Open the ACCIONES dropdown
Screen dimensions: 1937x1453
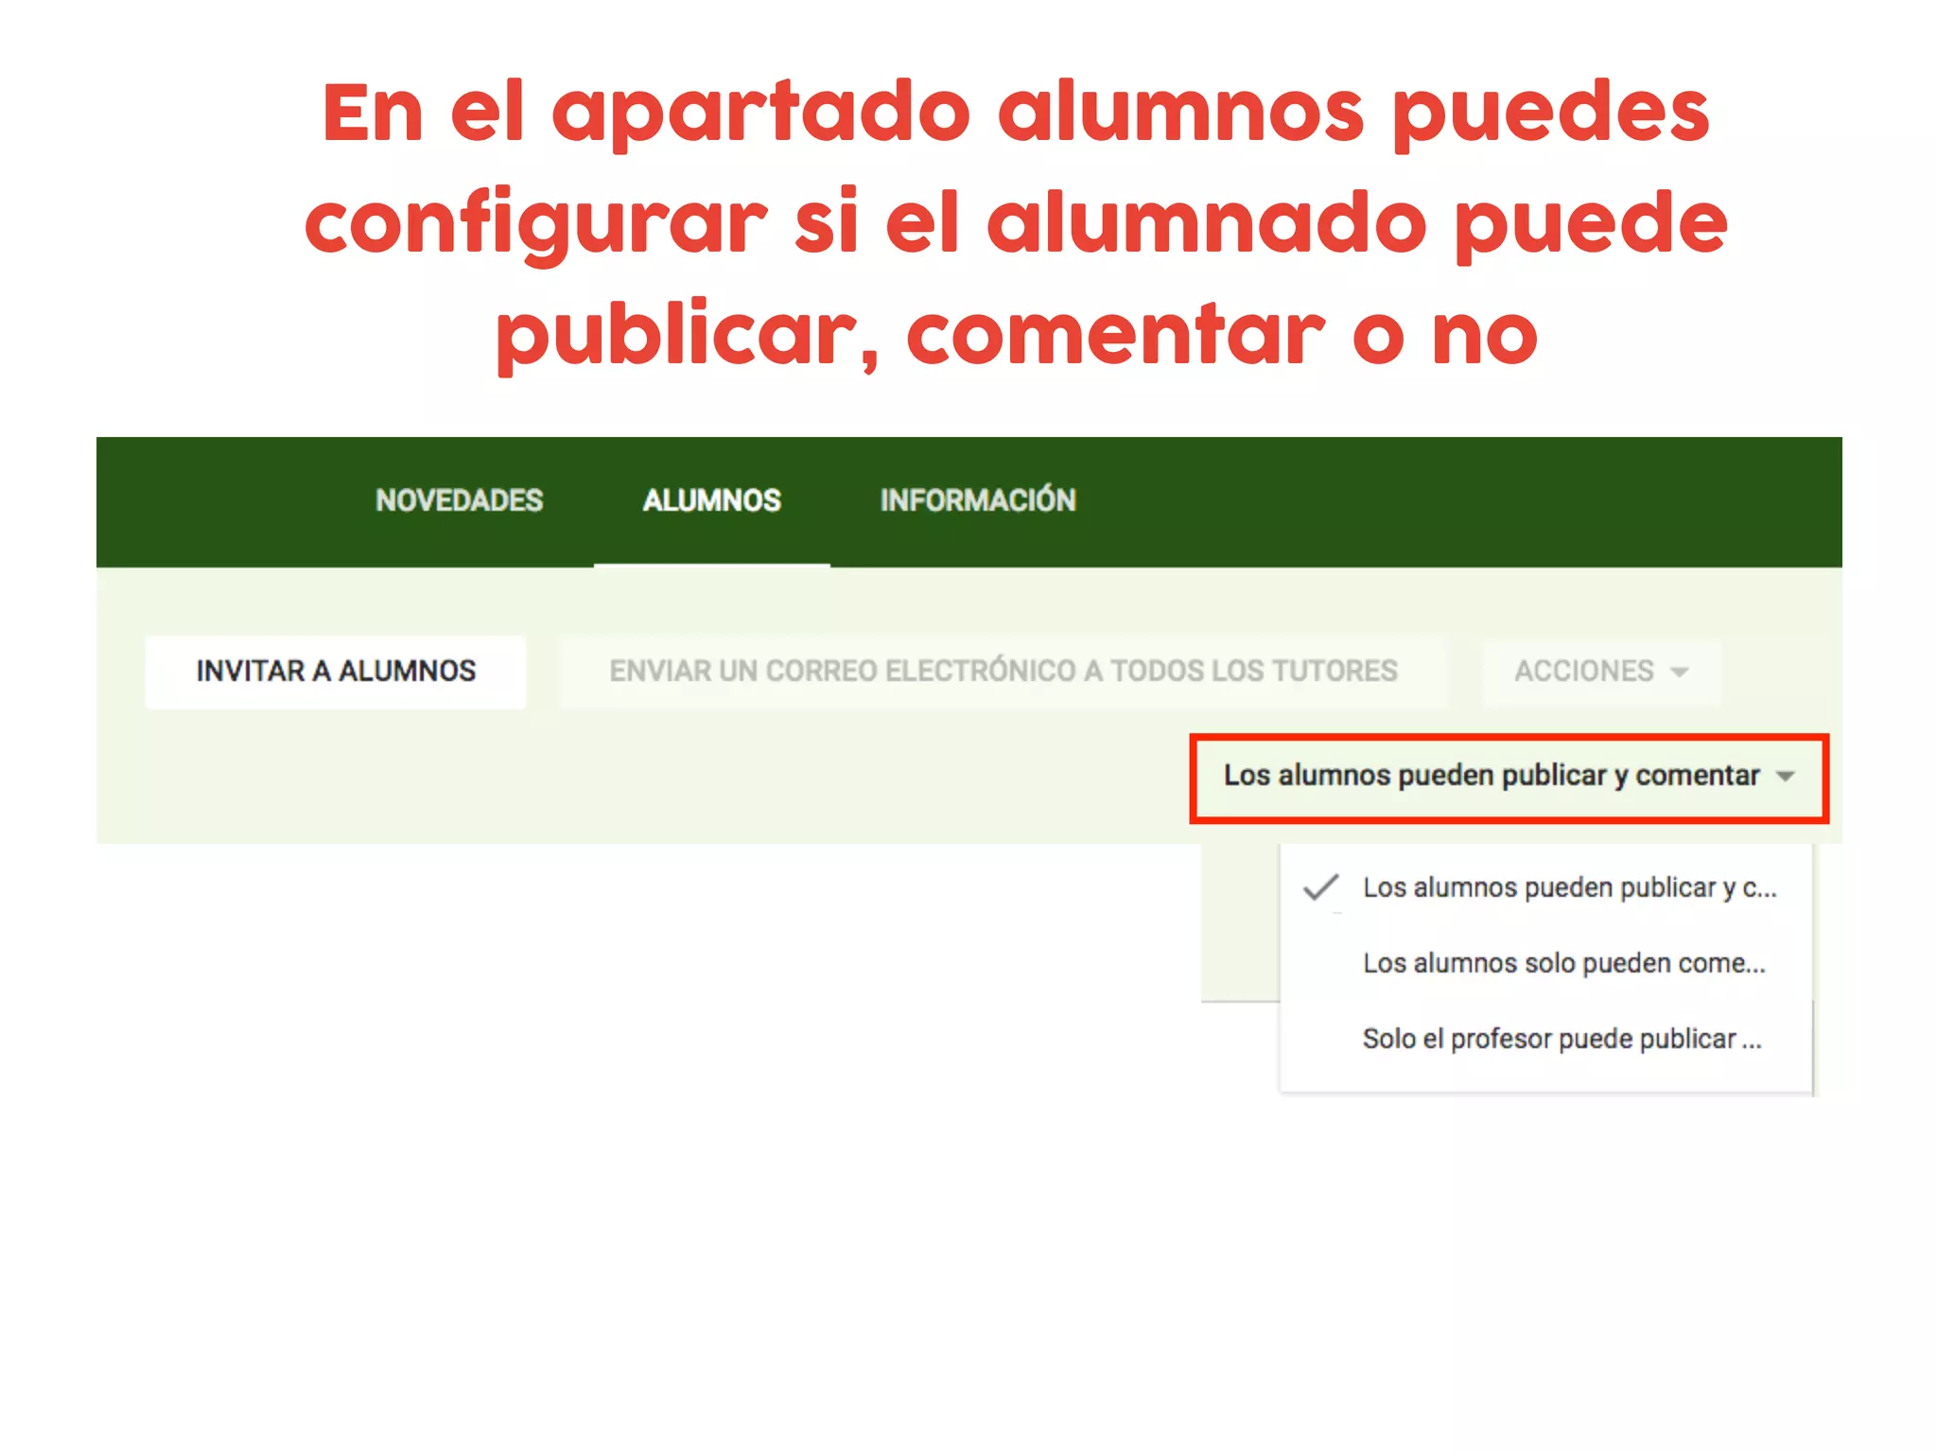click(1602, 672)
